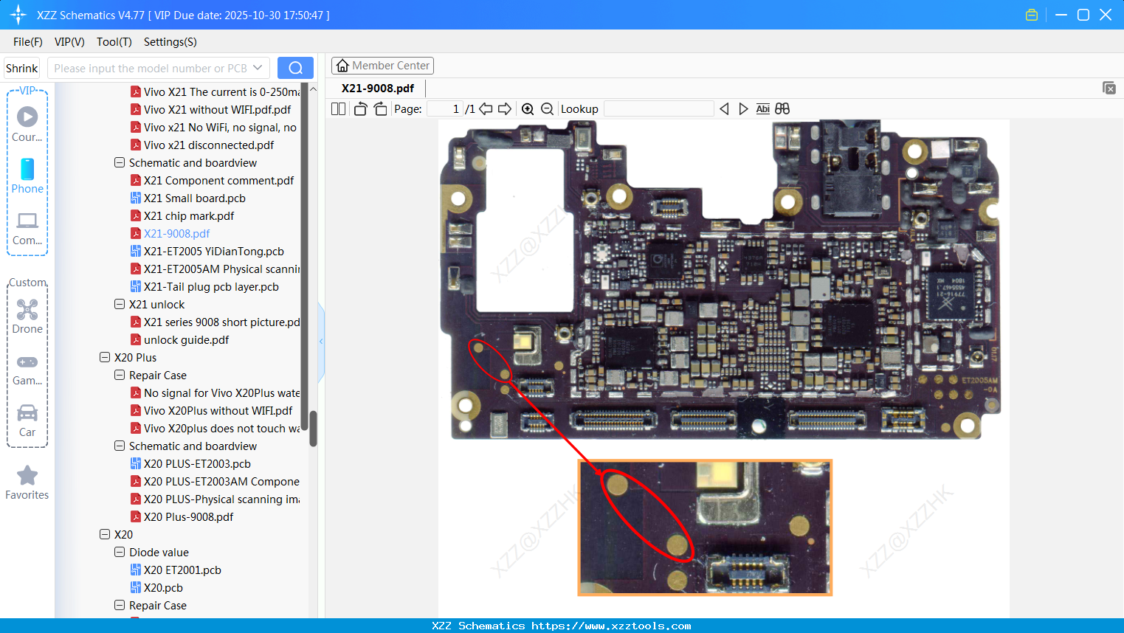Click the Abi text option icon

point(763,109)
